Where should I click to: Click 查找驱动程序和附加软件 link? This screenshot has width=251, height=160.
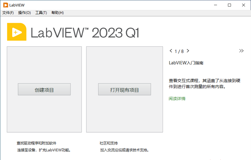37,143
